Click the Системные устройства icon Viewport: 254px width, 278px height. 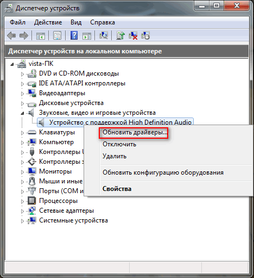point(32,220)
